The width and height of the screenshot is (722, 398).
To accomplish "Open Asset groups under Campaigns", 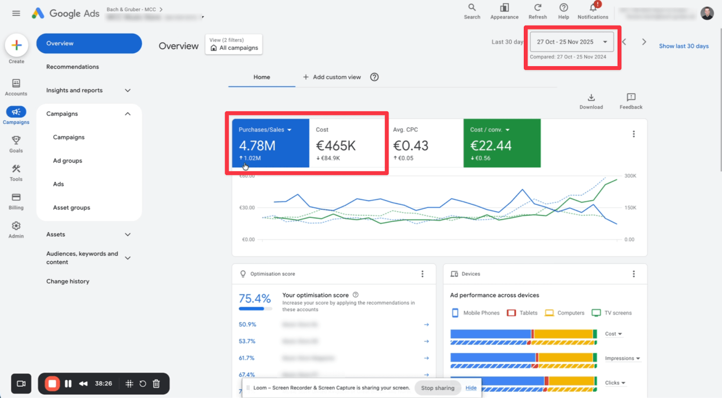I will (x=72, y=208).
